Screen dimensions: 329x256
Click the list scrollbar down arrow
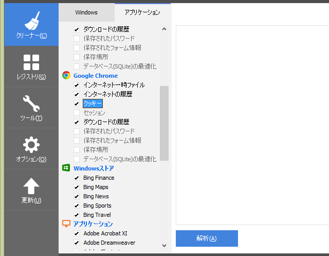point(164,245)
